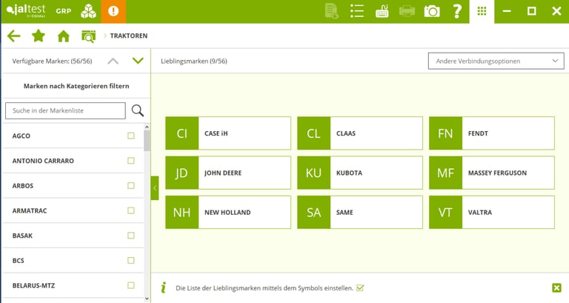The width and height of the screenshot is (569, 303).
Task: Click the FN tile icon
Action: tap(445, 133)
